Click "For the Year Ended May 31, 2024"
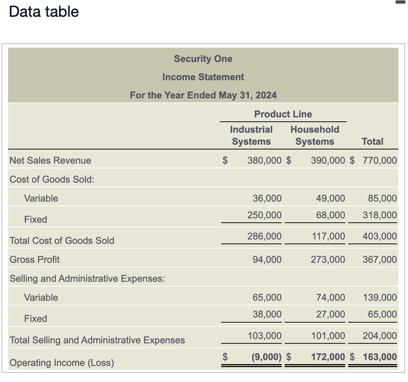The image size is (408, 382). pos(203,95)
